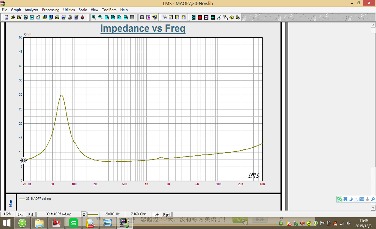Set zoom to 4x
Image resolution: width=376 pixels, height=229 pixels.
point(119,17)
